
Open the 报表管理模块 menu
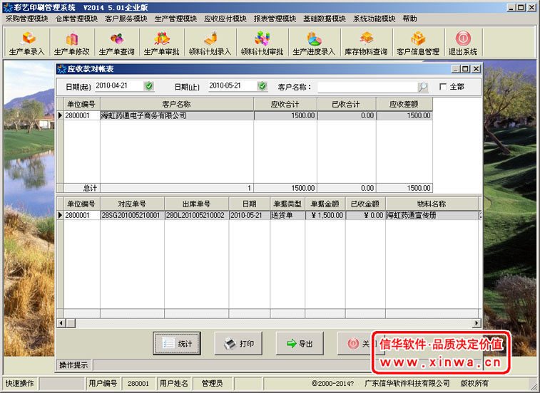coord(275,19)
